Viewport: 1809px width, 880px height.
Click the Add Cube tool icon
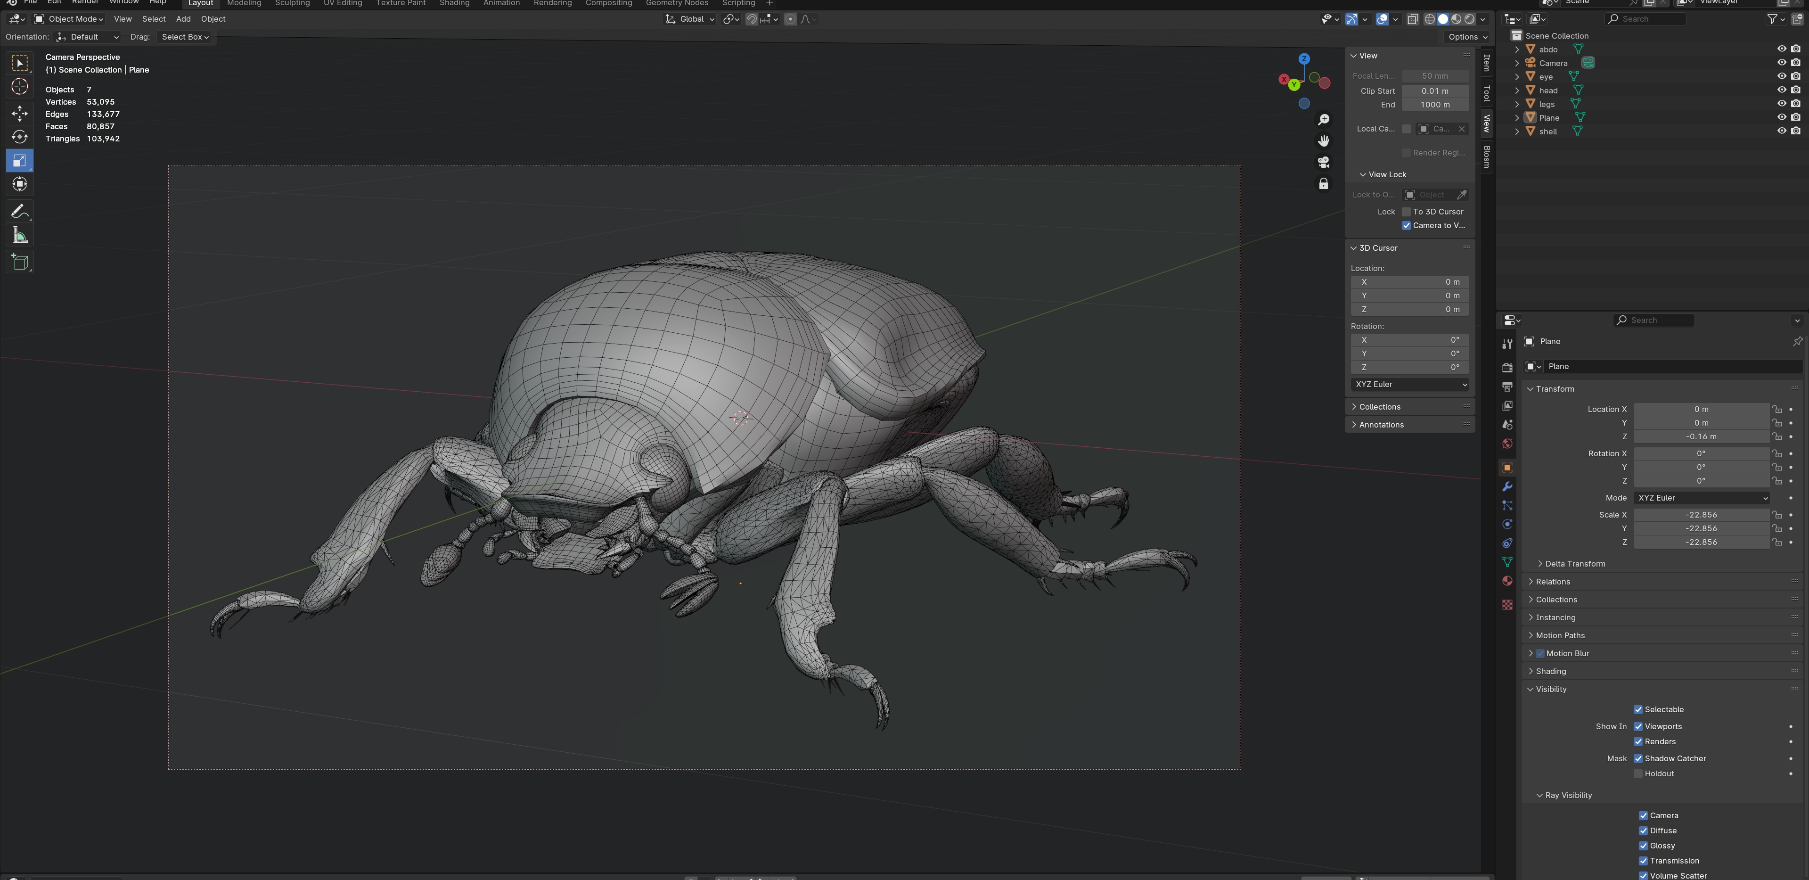click(x=20, y=262)
